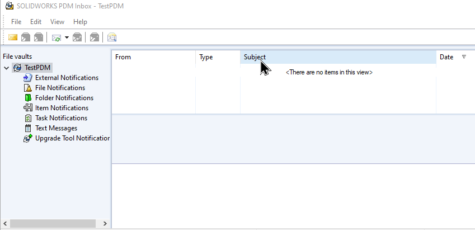Viewport: 475px width, 230px height.
Task: Open the Edit menu
Action: coord(36,22)
